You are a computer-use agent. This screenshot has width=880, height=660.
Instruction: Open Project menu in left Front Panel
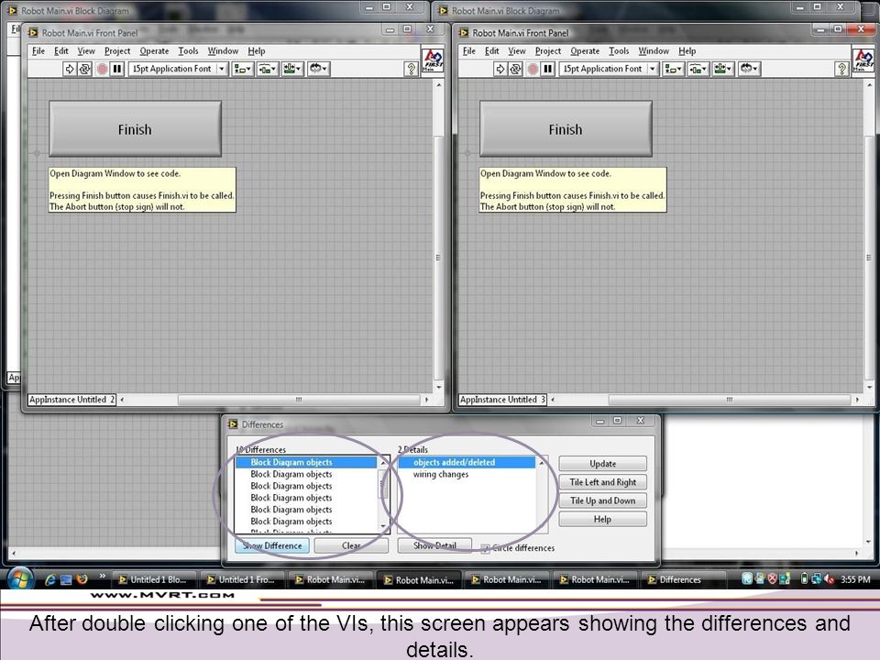[x=117, y=51]
